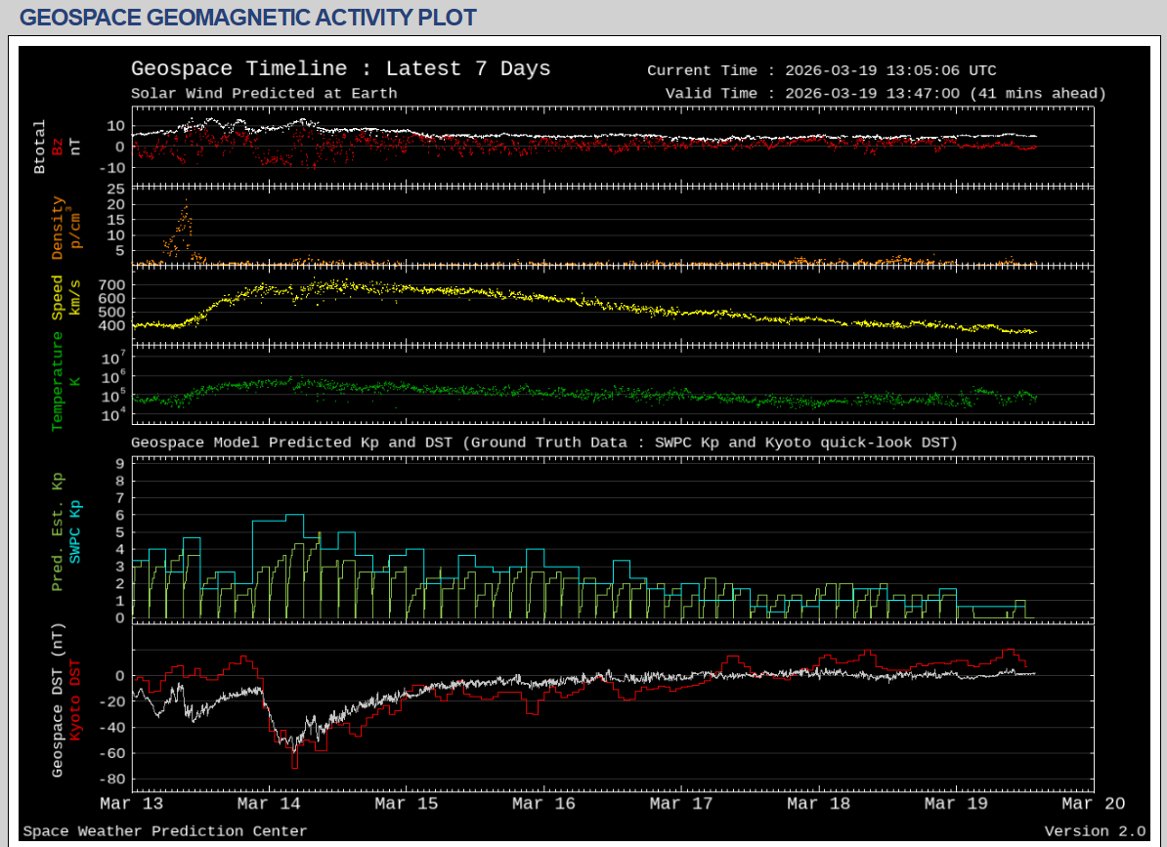The width and height of the screenshot is (1167, 847).
Task: Click the 'Geospace Timeline : Latest 7 Days' title
Action: (340, 69)
